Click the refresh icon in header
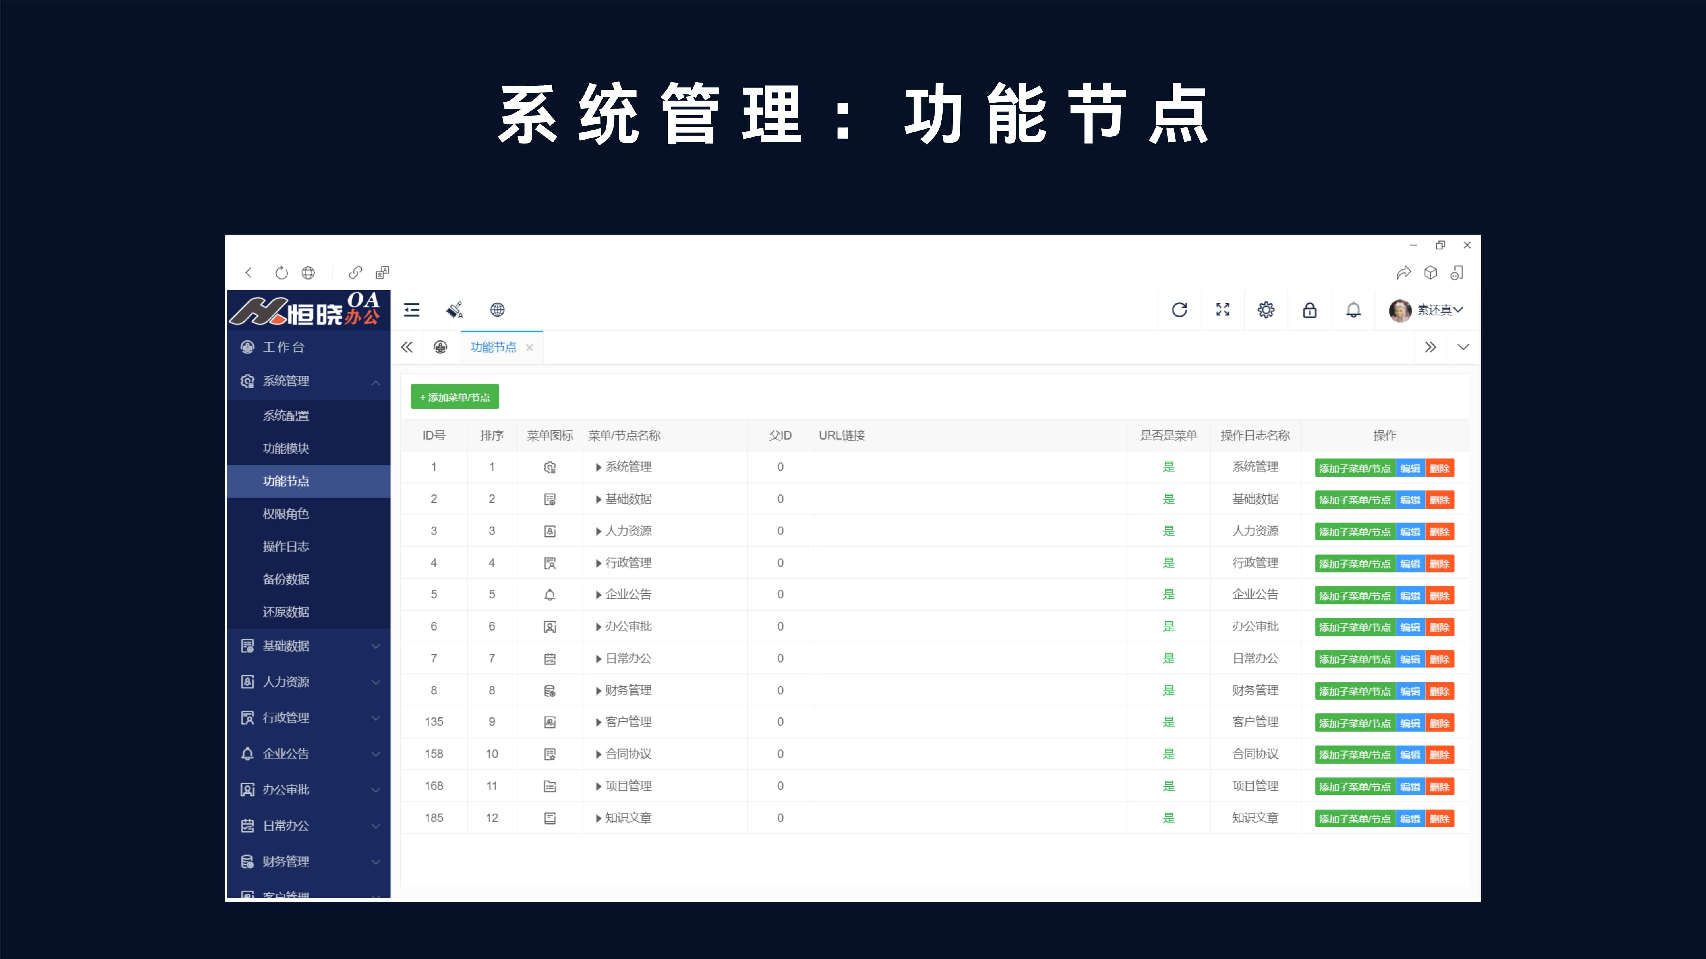The width and height of the screenshot is (1706, 959). tap(1179, 310)
